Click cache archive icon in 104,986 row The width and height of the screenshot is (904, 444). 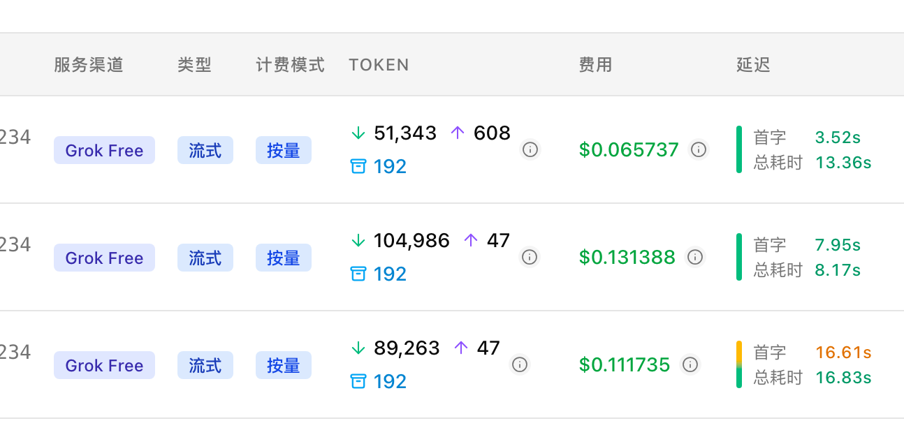[x=358, y=274]
